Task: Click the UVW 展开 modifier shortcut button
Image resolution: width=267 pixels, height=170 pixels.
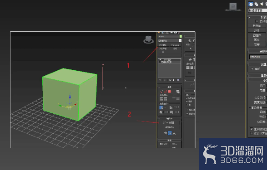Action: tap(163, 45)
